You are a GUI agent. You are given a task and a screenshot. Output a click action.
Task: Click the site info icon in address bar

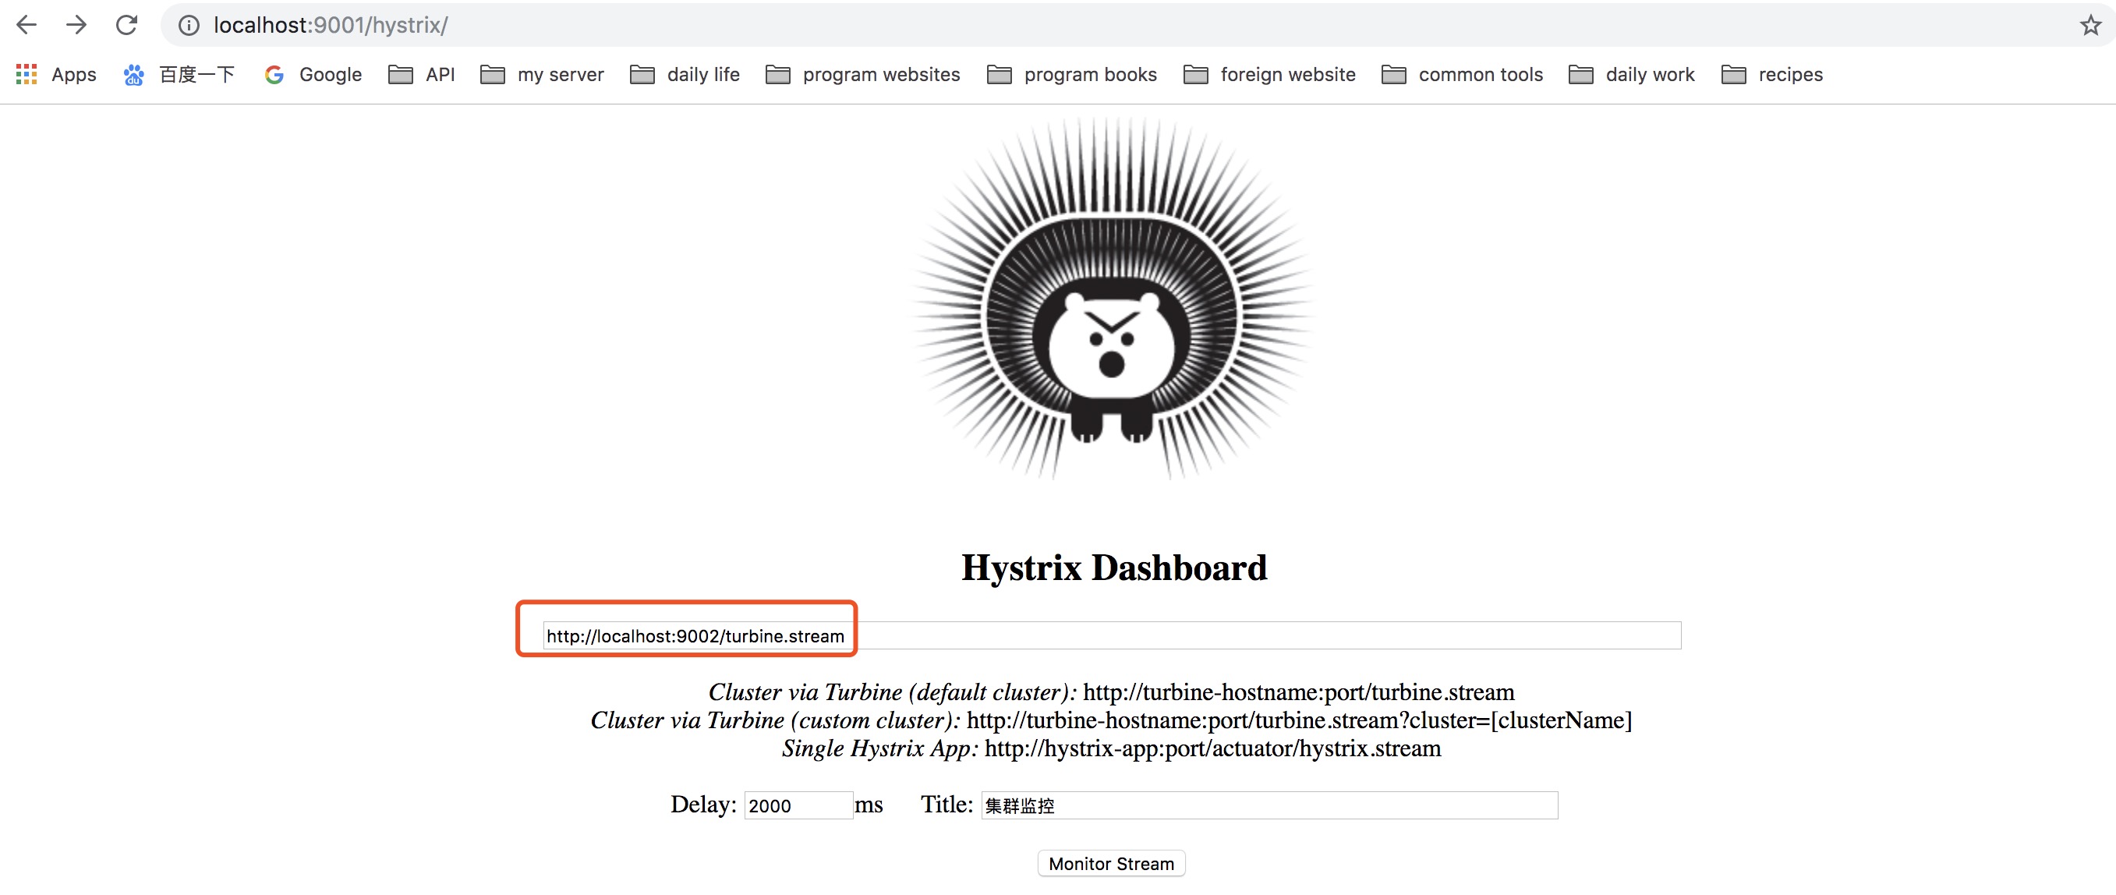click(189, 26)
